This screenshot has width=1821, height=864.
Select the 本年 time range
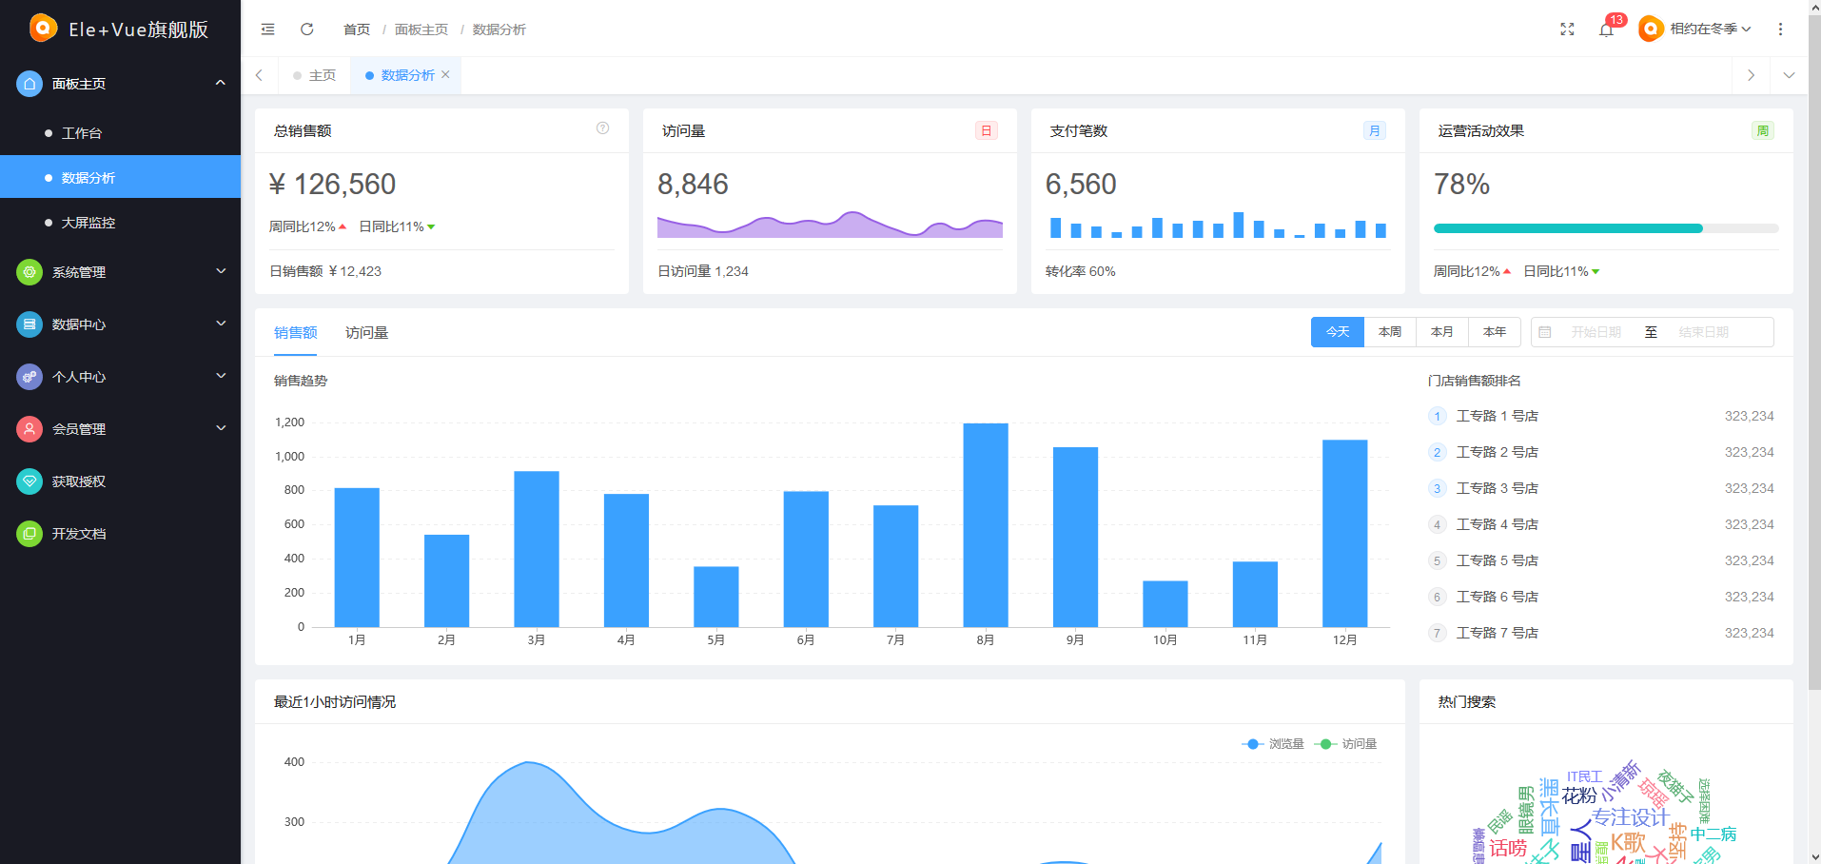[1495, 332]
